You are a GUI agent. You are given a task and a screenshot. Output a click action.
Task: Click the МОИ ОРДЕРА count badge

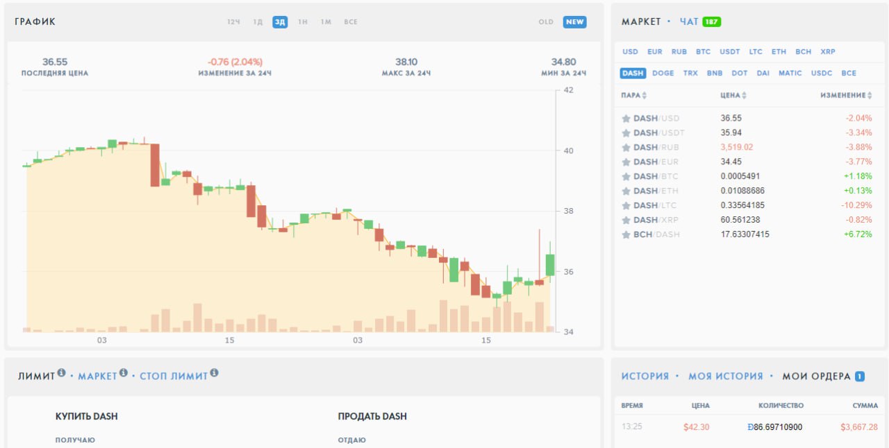(x=860, y=377)
